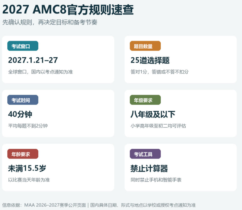Select the 考试时间 blue tag
This screenshot has width=242, height=210.
23,100
